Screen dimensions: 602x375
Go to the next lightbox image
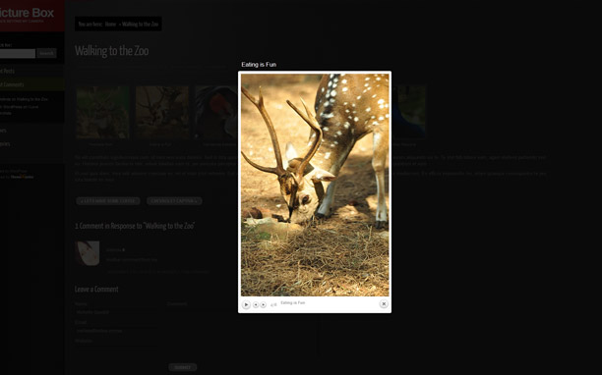coord(263,304)
